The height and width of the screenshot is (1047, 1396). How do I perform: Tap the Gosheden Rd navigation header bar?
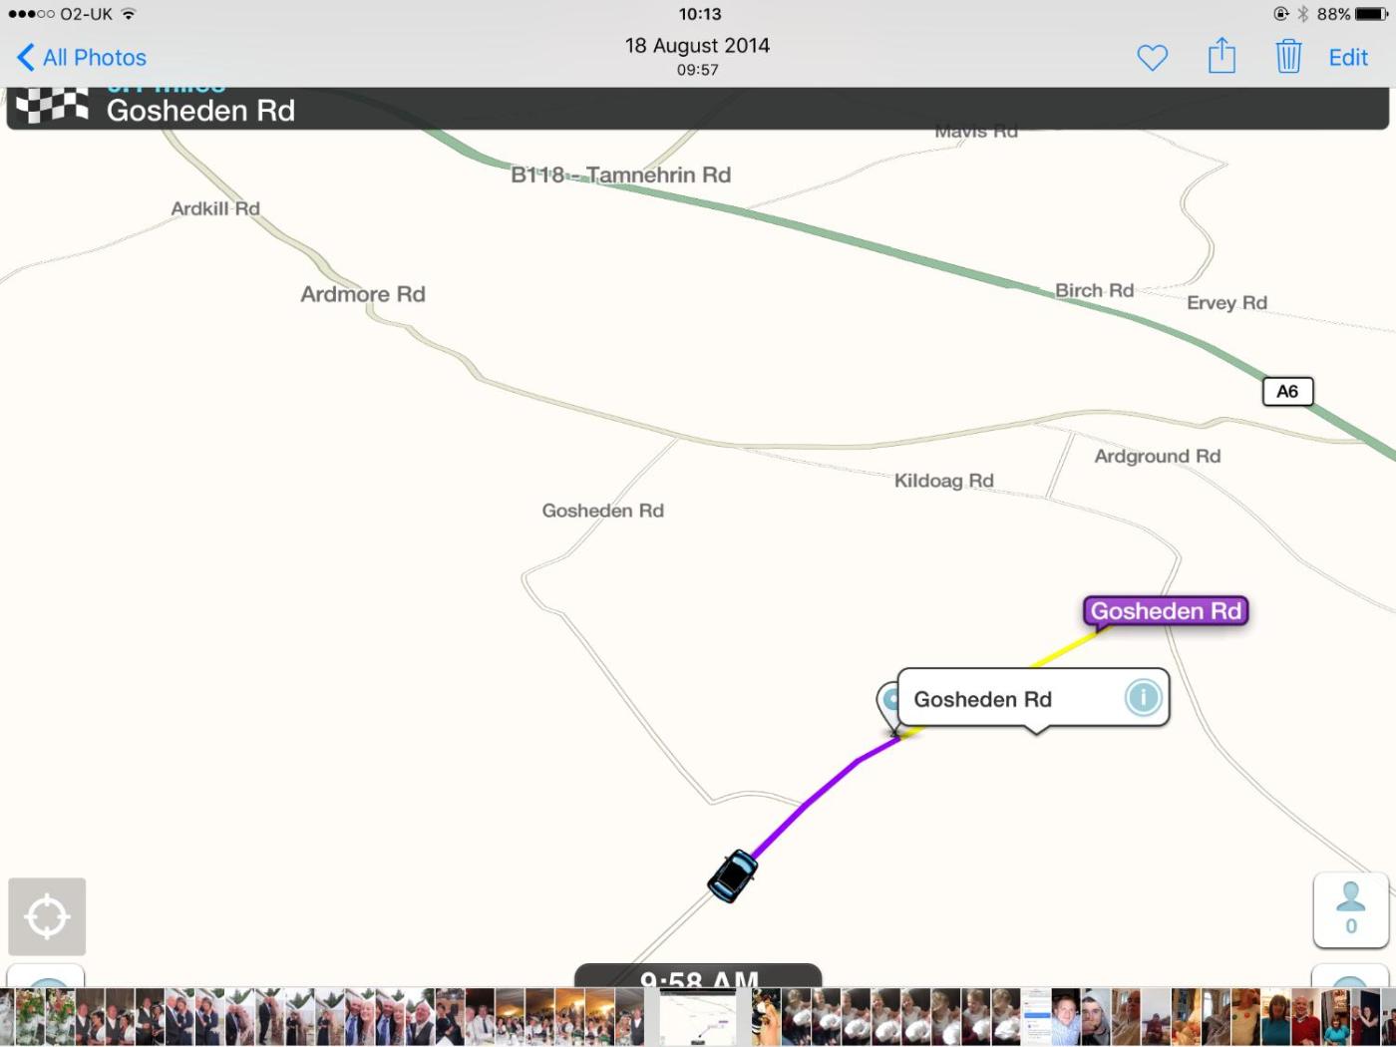(x=698, y=110)
